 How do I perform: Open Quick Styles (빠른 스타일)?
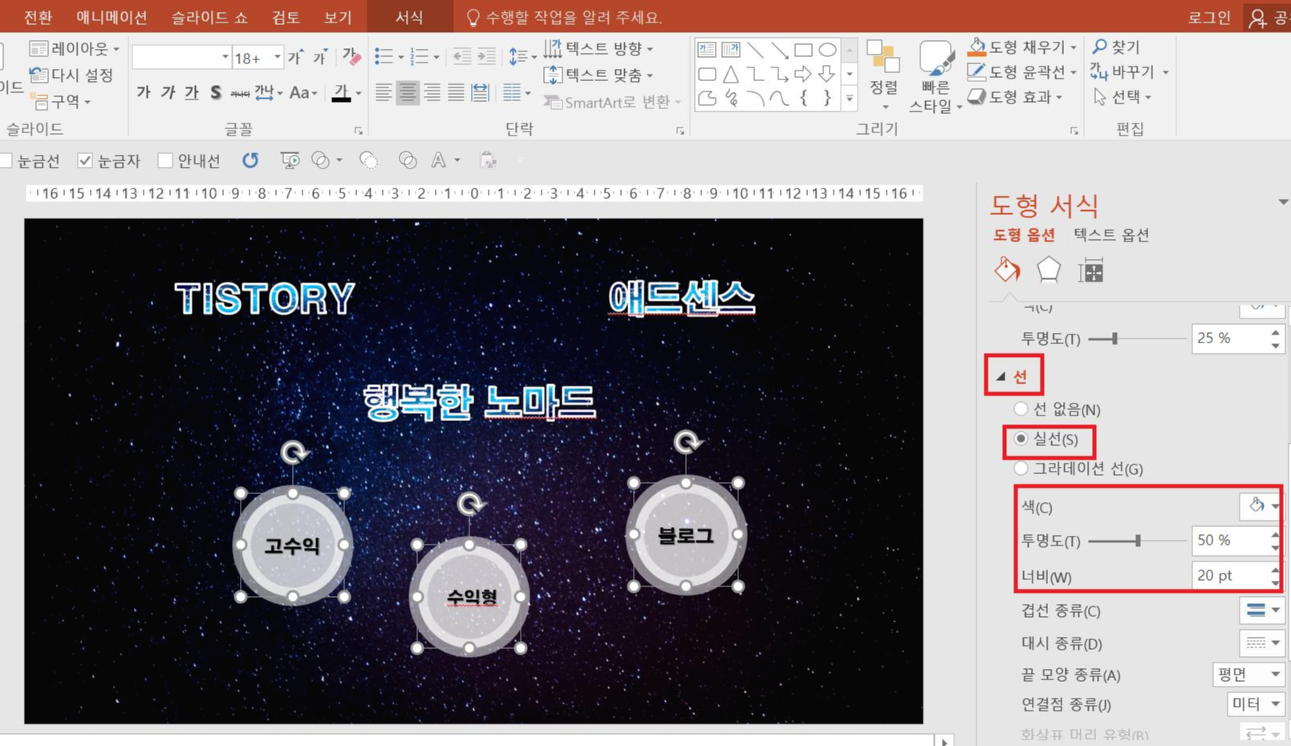click(x=935, y=76)
